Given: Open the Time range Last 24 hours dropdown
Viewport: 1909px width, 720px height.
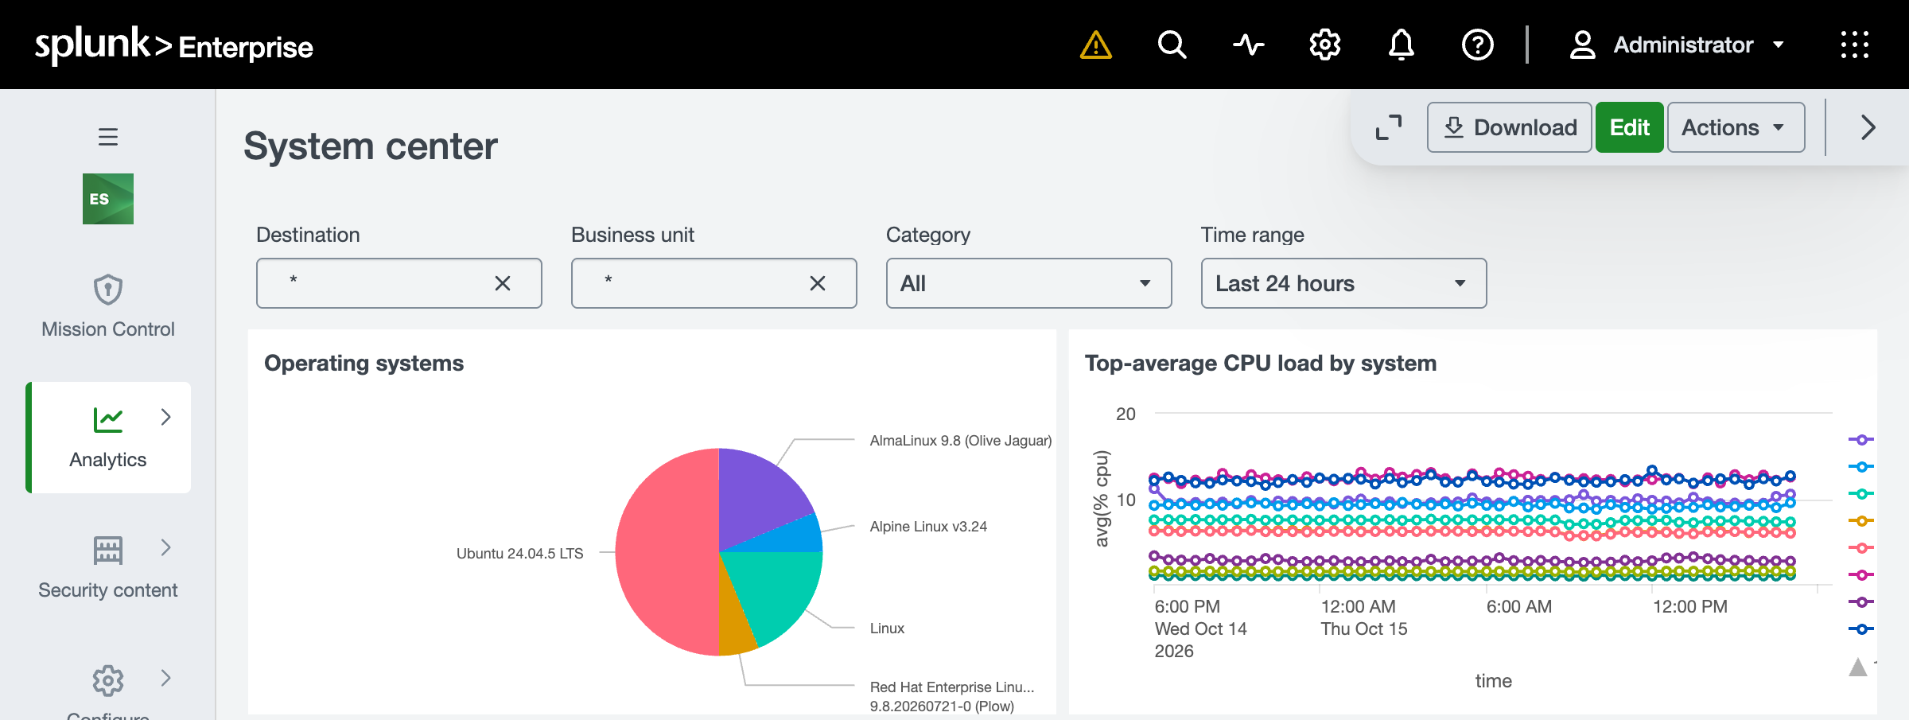Looking at the screenshot, I should pyautogui.click(x=1343, y=283).
